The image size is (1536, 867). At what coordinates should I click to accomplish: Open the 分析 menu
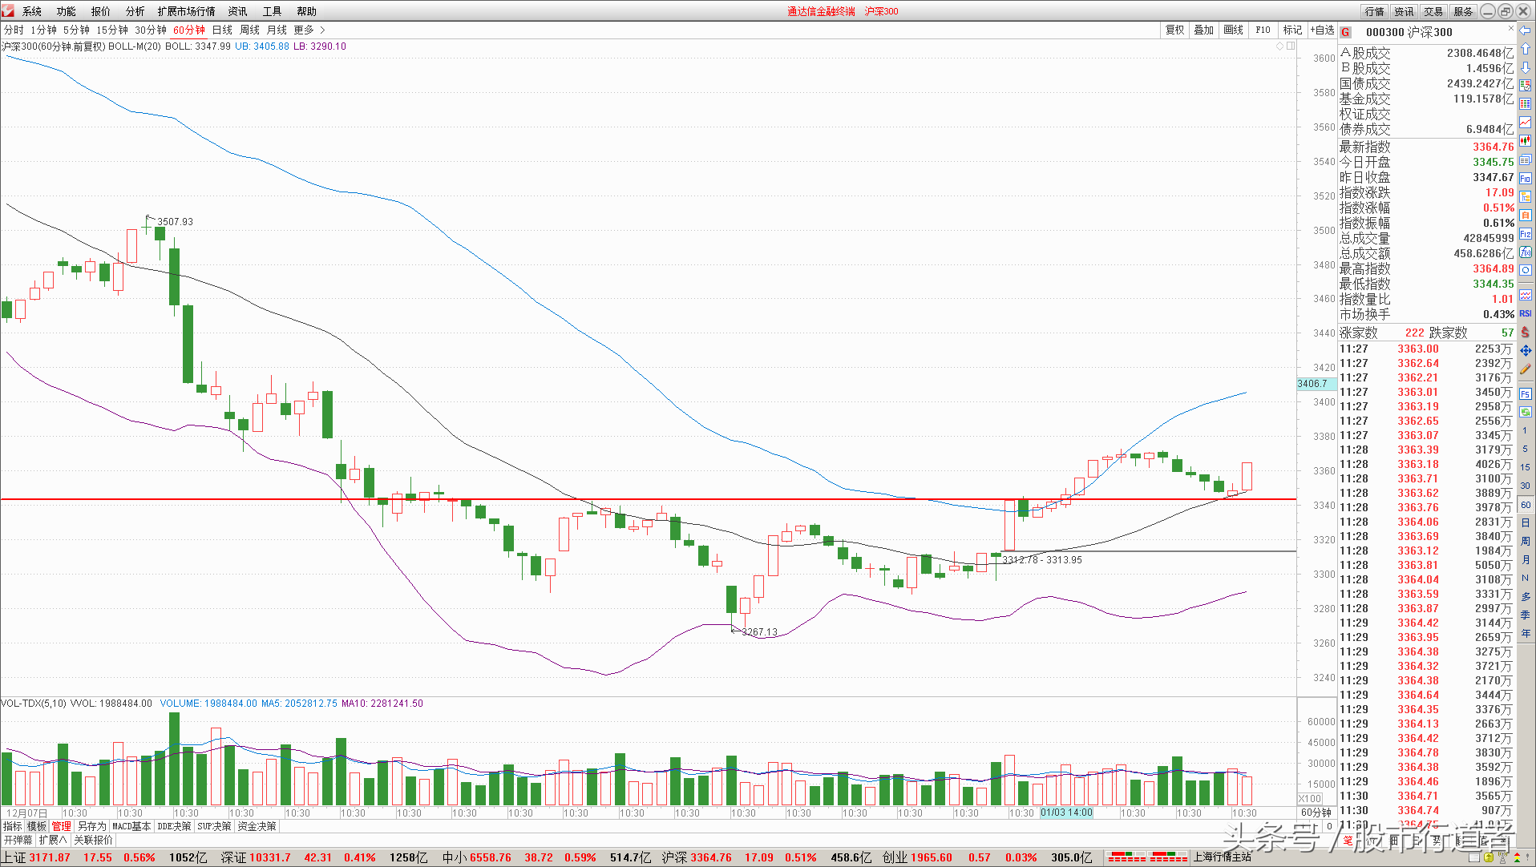135,11
